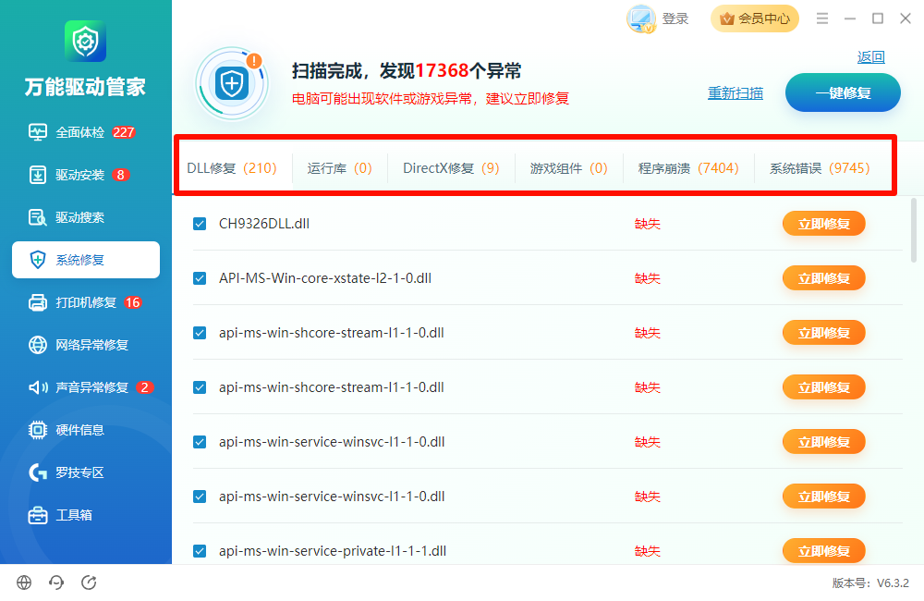Screen dimensions: 924x601
Task: Click 登录 login text
Action: click(x=675, y=18)
